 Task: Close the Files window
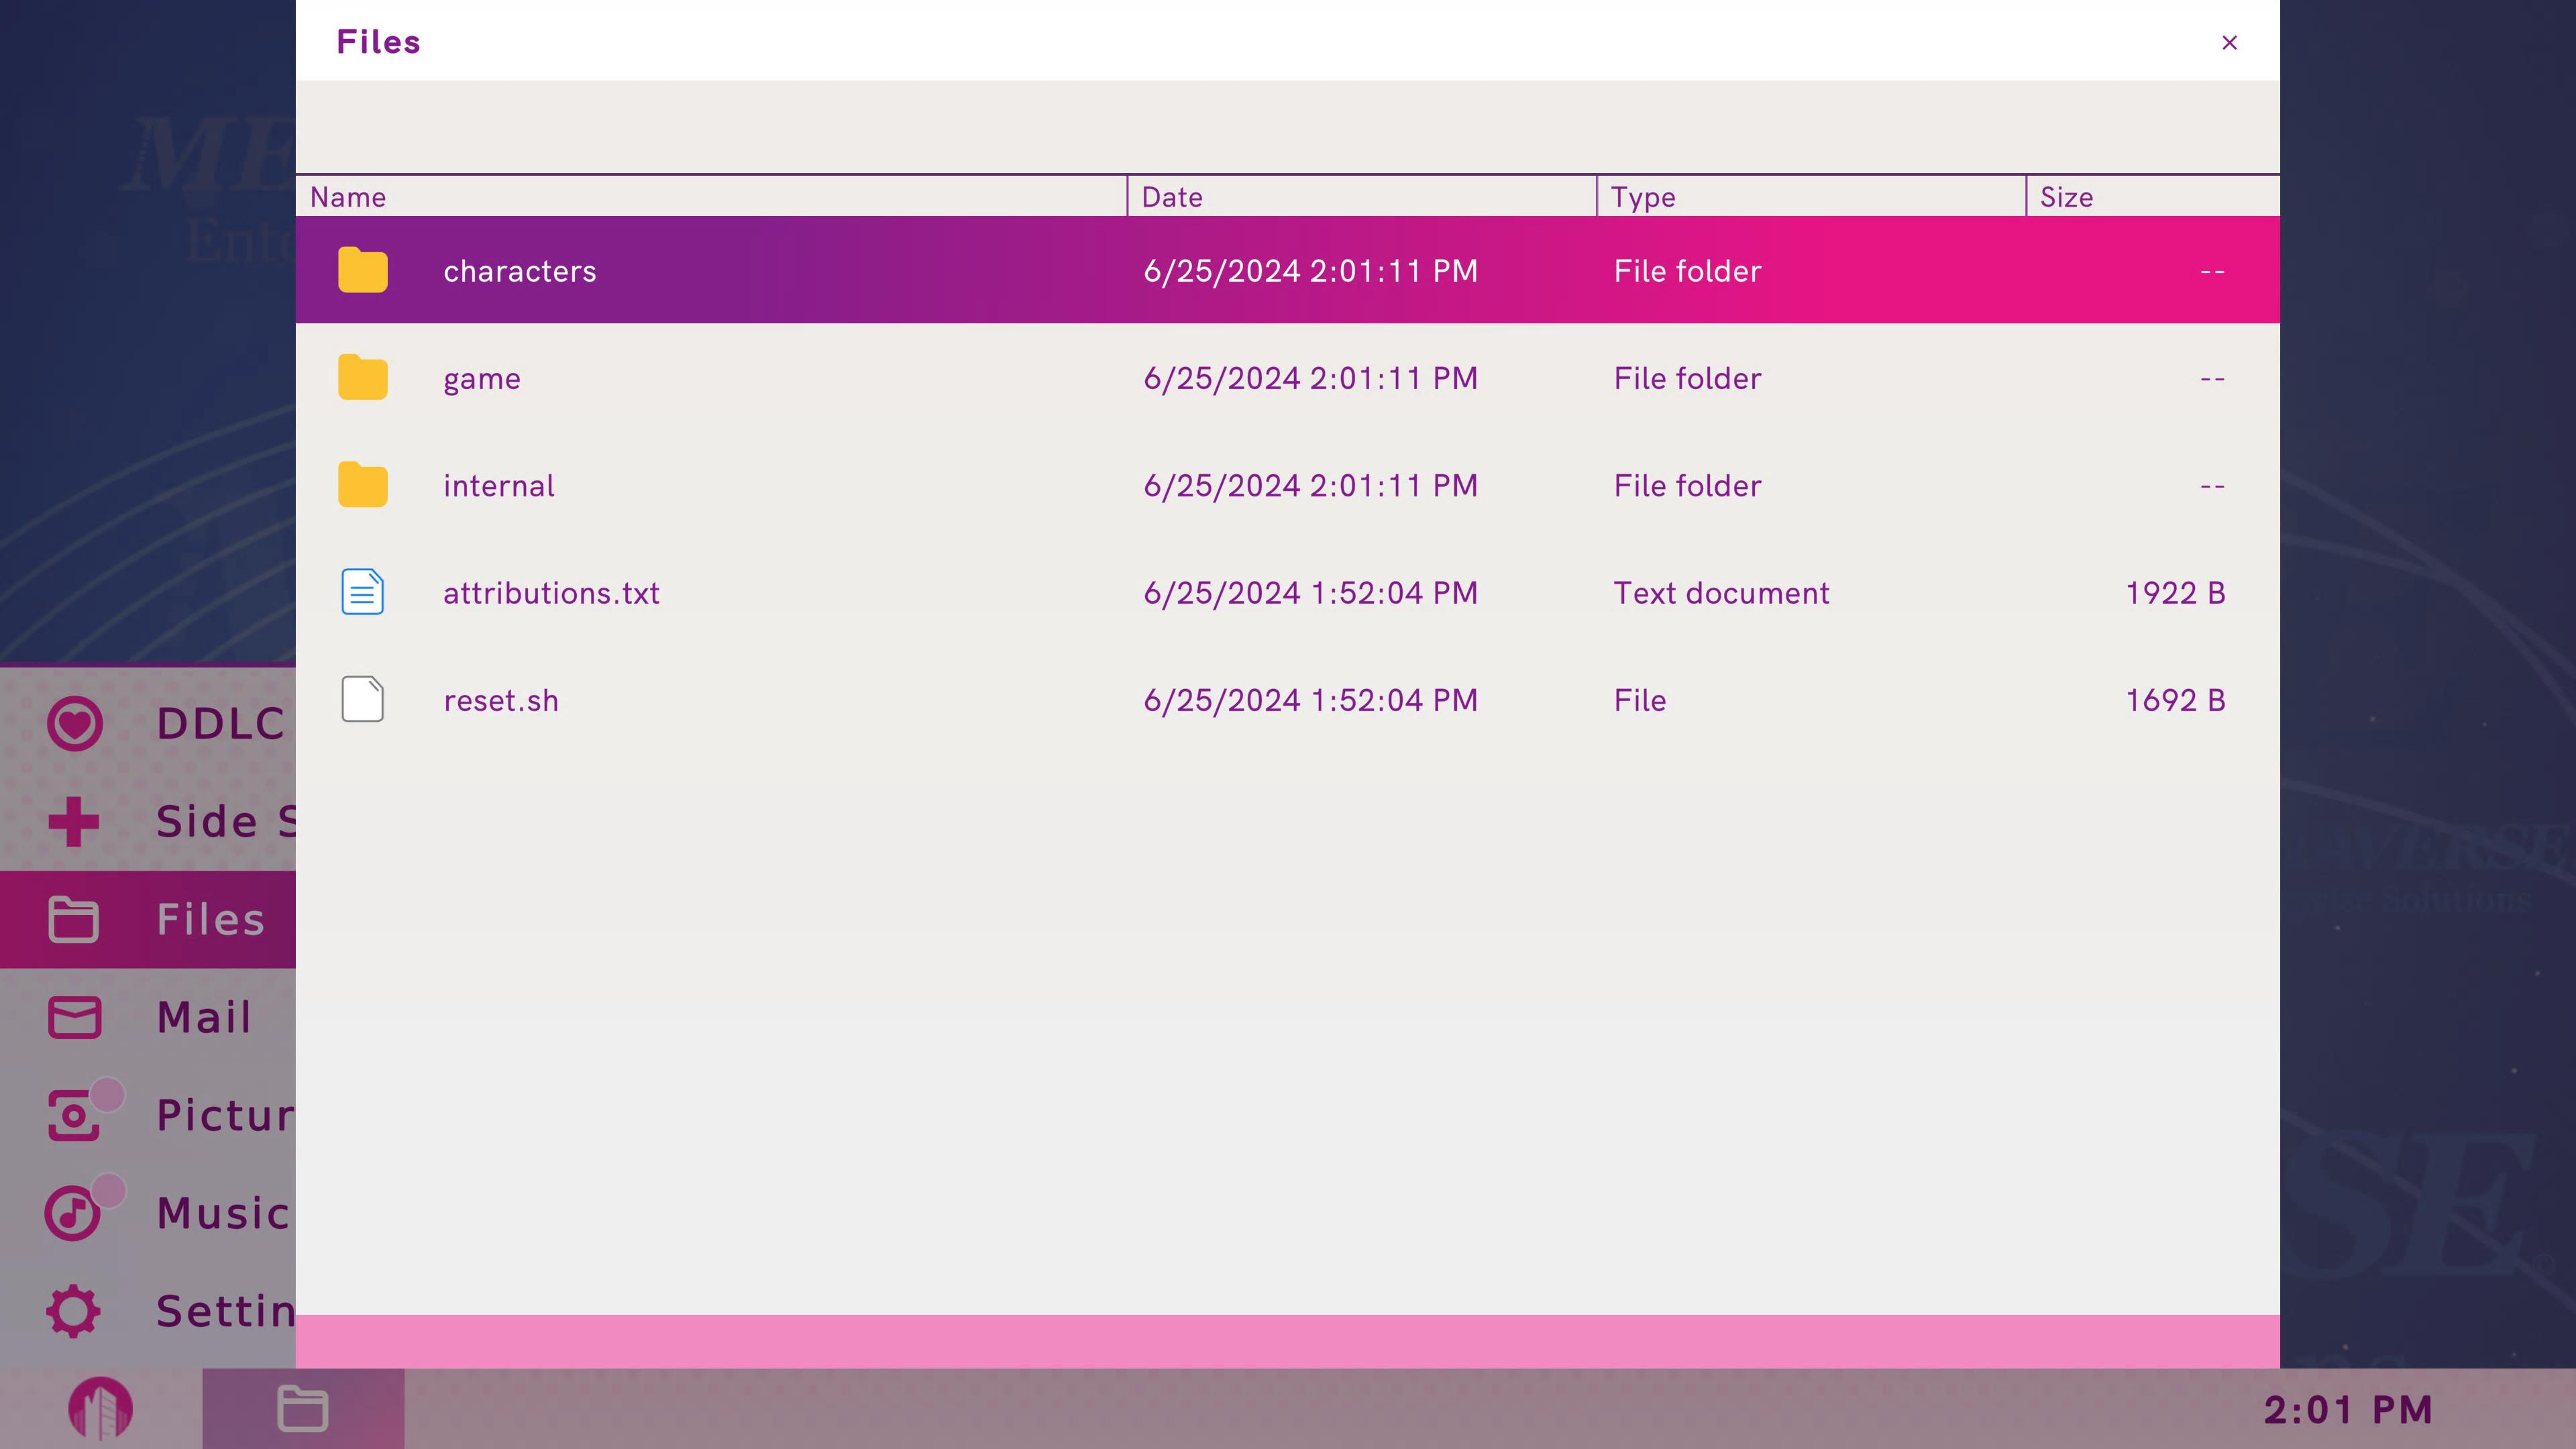pos(2229,42)
